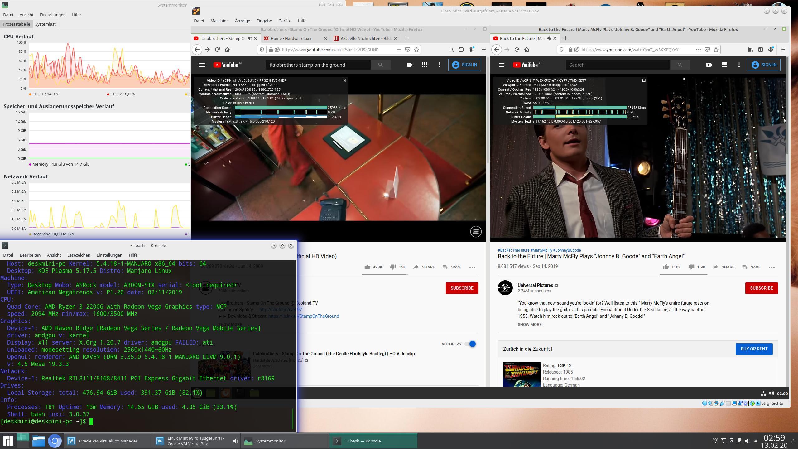Open Oracle VM VirtualBox Manager in taskbar

point(108,441)
